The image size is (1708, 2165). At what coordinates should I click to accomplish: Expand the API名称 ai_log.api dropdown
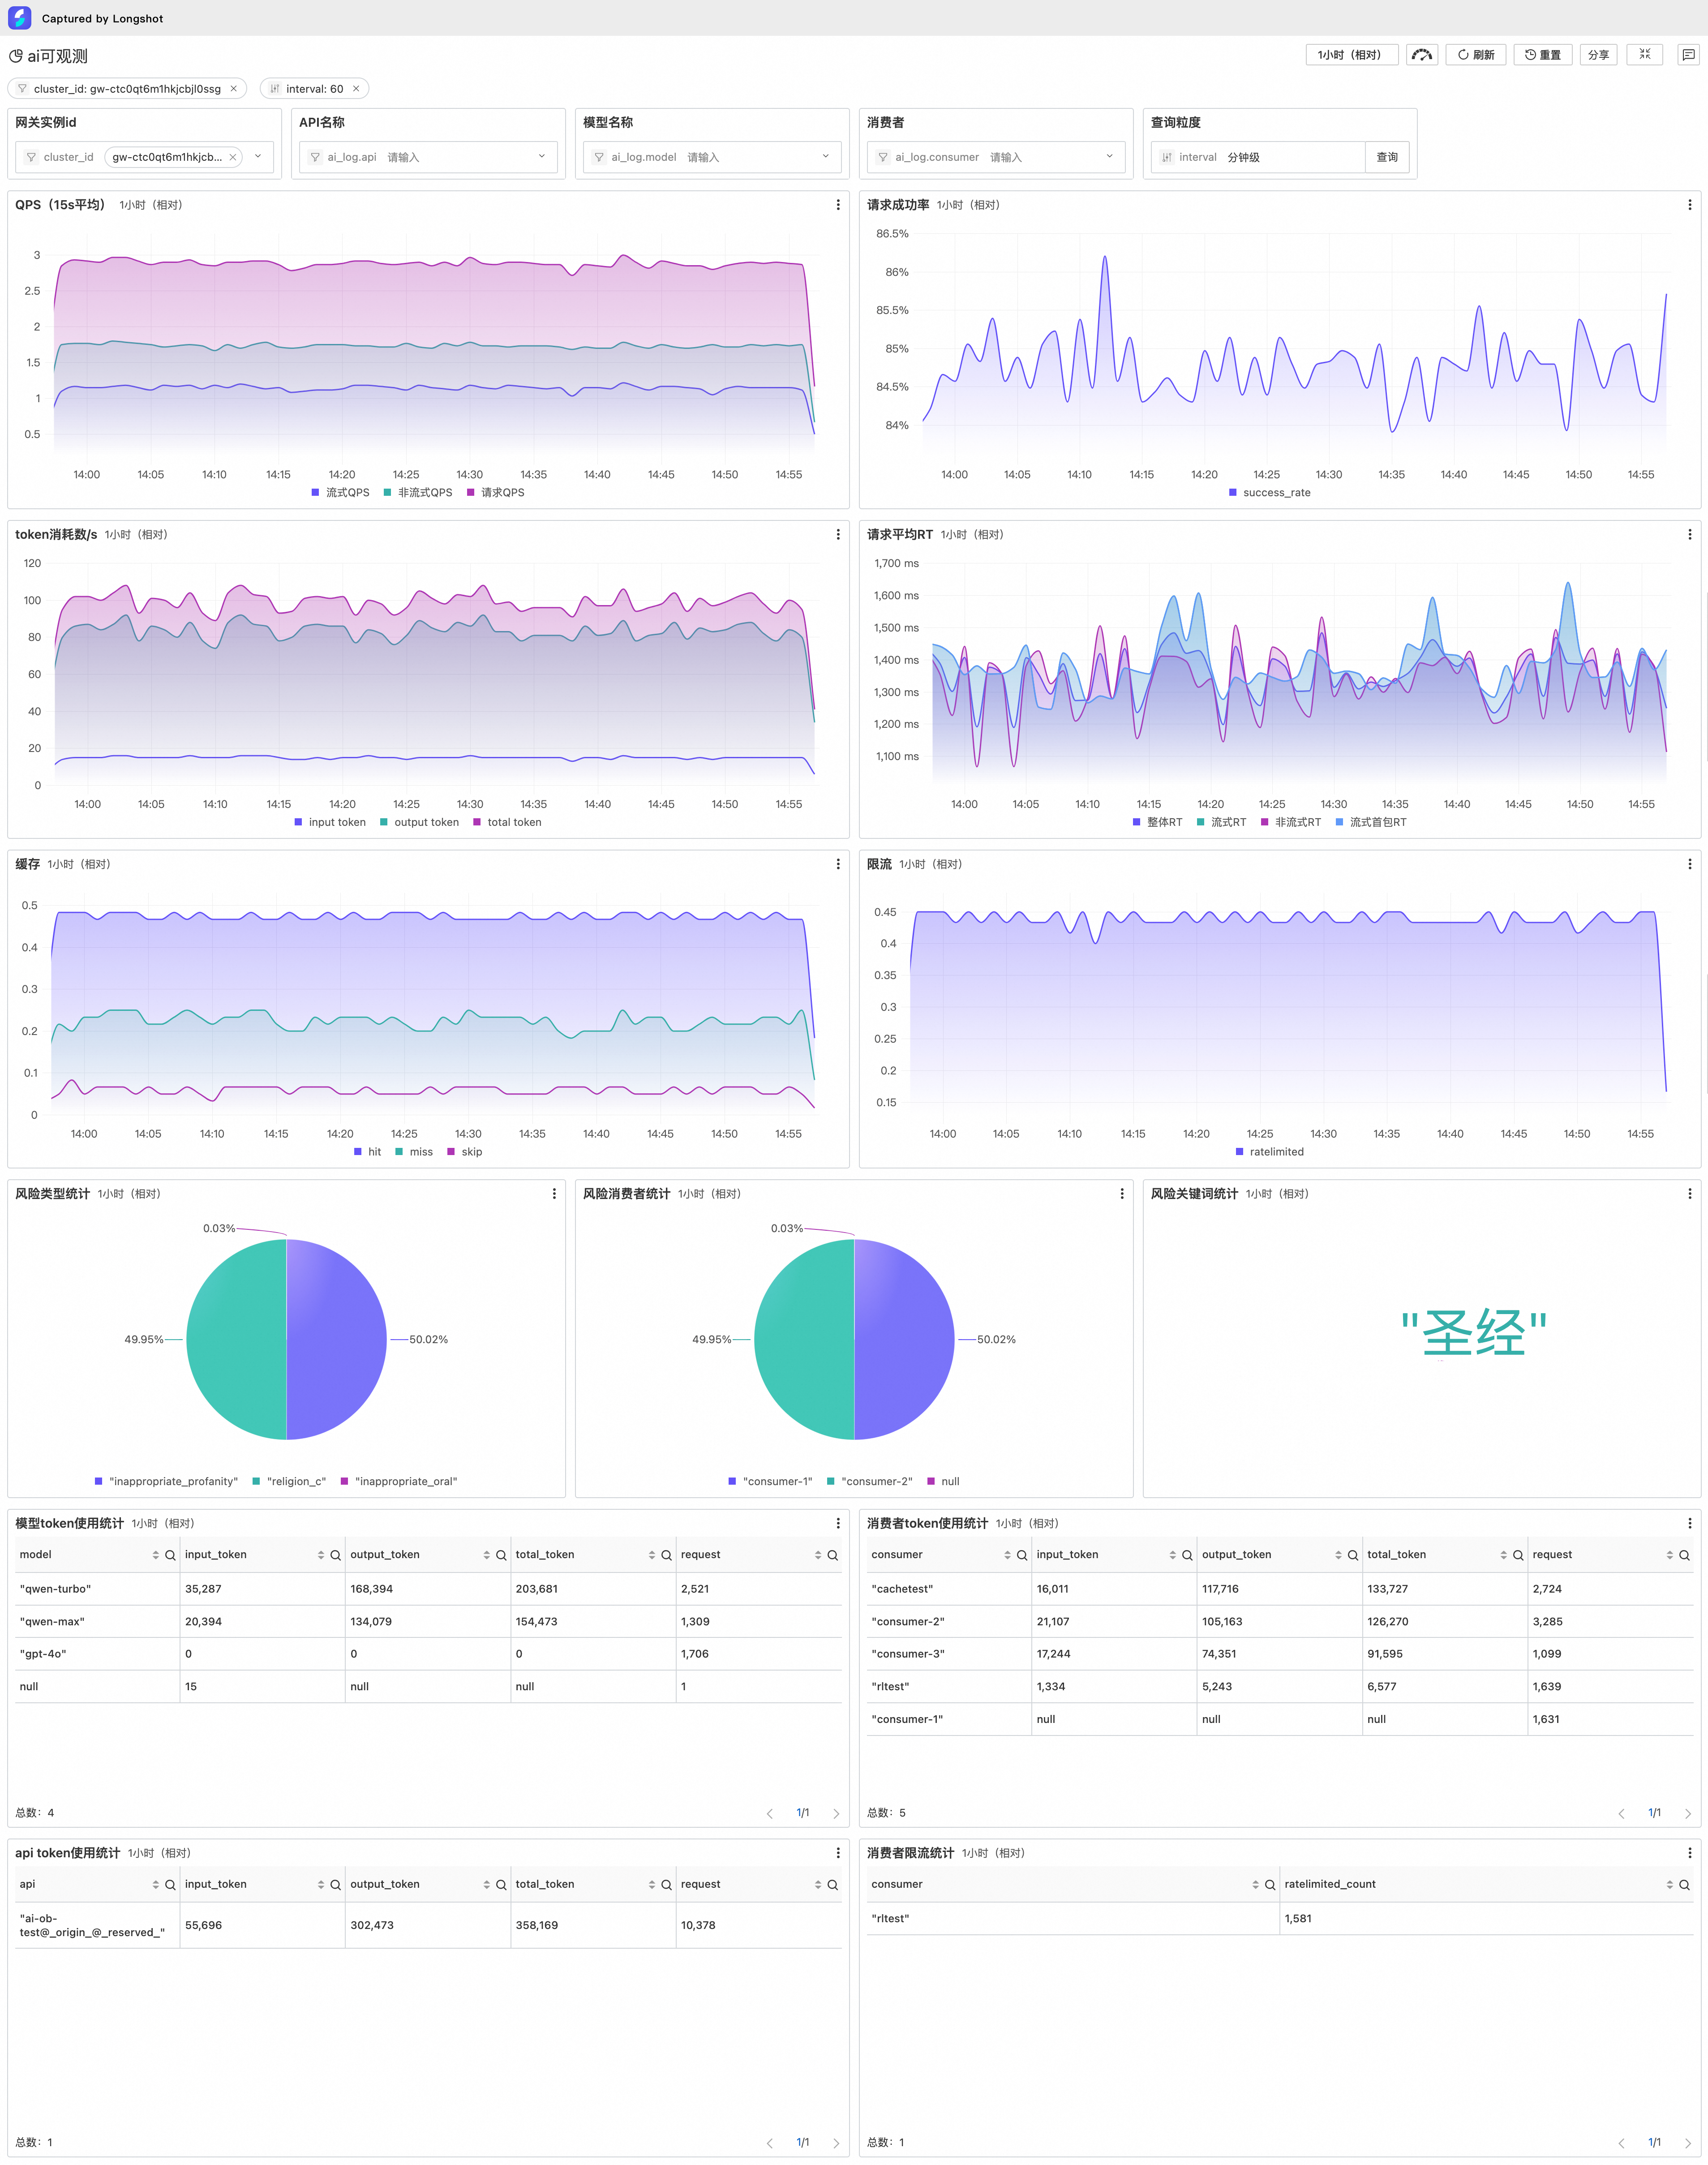pyautogui.click(x=541, y=157)
